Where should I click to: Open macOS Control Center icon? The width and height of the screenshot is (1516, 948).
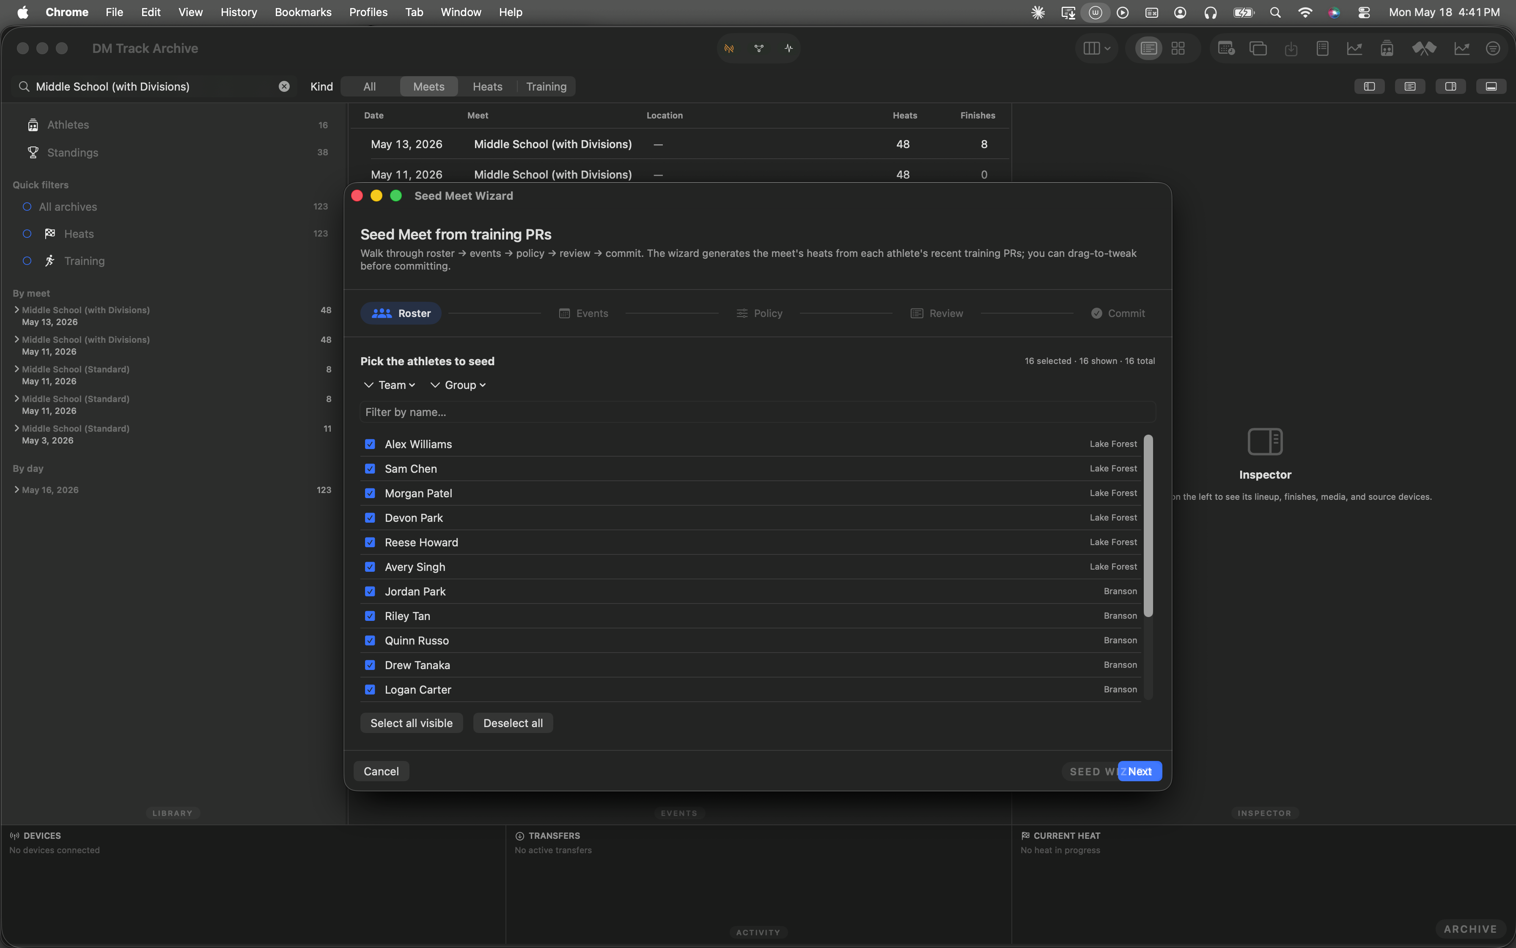coord(1364,13)
